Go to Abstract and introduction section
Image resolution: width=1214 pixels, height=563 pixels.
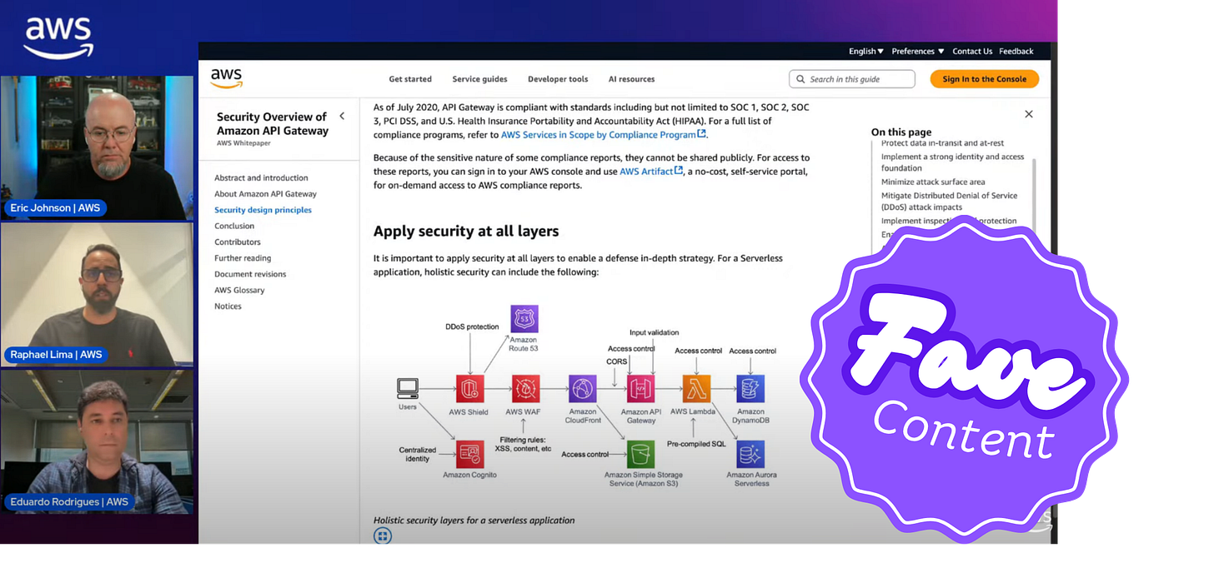point(261,177)
